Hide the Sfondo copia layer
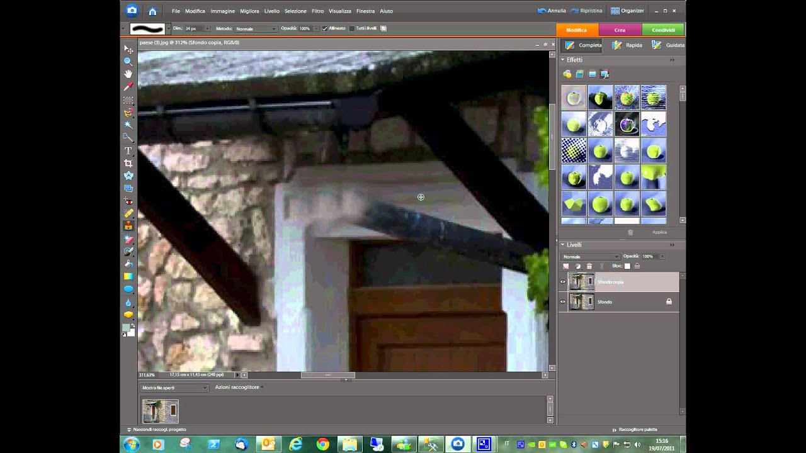Viewport: 806px width, 453px height. point(563,282)
